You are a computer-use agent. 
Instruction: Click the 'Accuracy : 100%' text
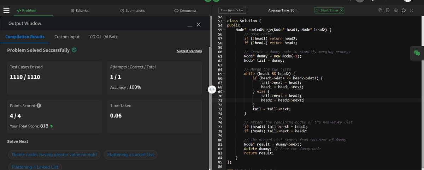[x=125, y=87]
